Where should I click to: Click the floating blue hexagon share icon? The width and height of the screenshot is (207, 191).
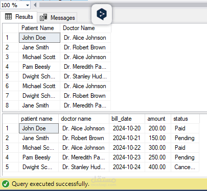click(102, 14)
